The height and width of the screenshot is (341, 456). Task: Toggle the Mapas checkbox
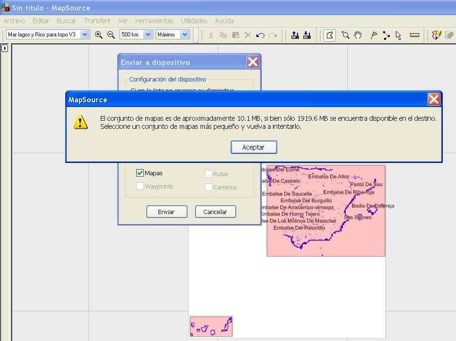(x=140, y=173)
